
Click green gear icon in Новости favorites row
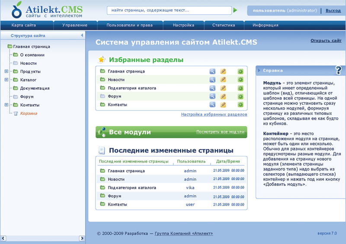(x=240, y=79)
